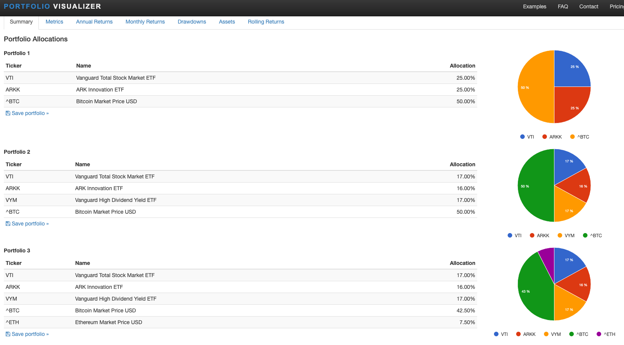Screen dimensions: 624x345
Task: Click the Allocation column header of Portfolio 1
Action: point(462,66)
